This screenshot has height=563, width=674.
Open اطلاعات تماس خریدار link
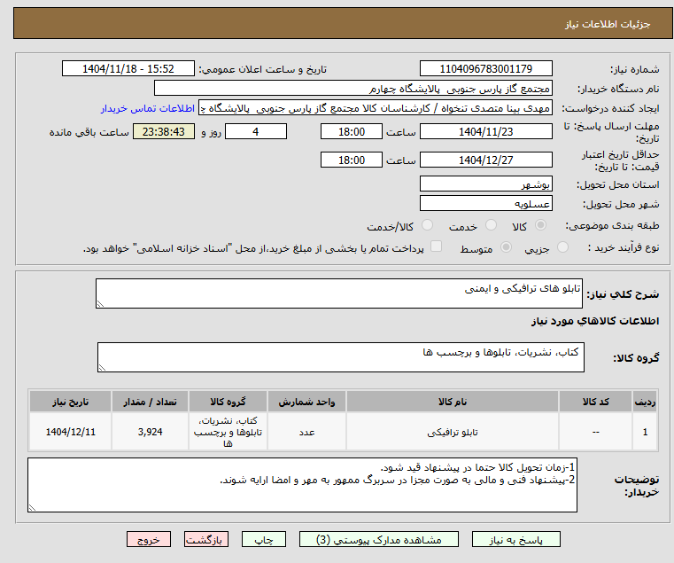148,108
